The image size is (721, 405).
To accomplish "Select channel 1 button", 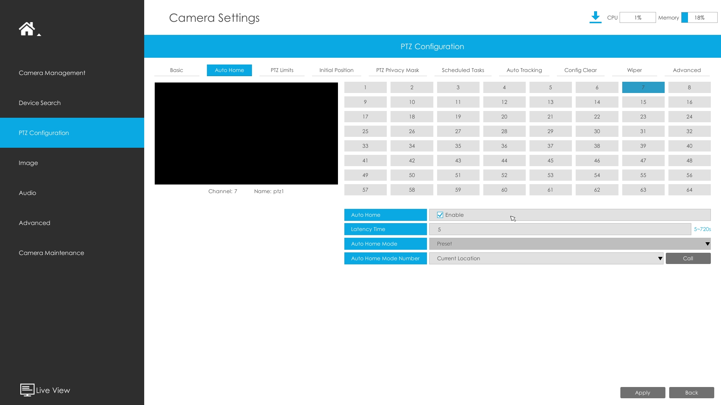I will (365, 87).
